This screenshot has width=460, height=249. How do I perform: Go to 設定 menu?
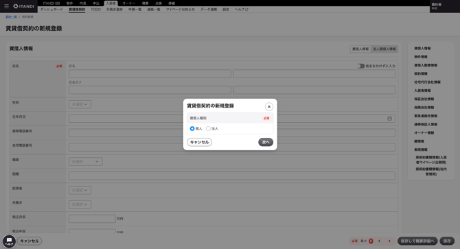pyautogui.click(x=226, y=10)
